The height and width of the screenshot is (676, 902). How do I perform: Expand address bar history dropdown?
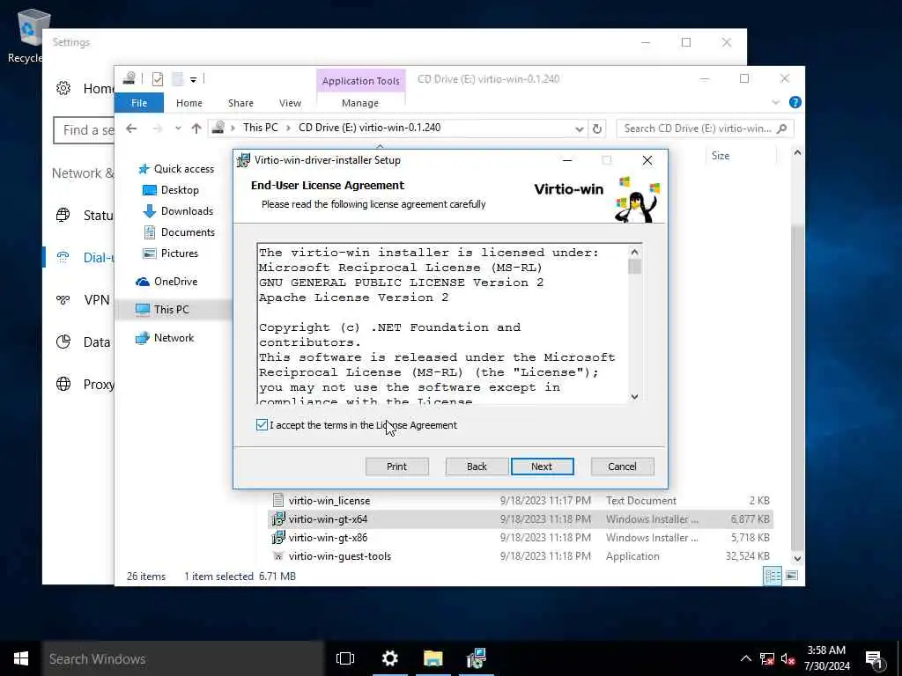click(580, 129)
